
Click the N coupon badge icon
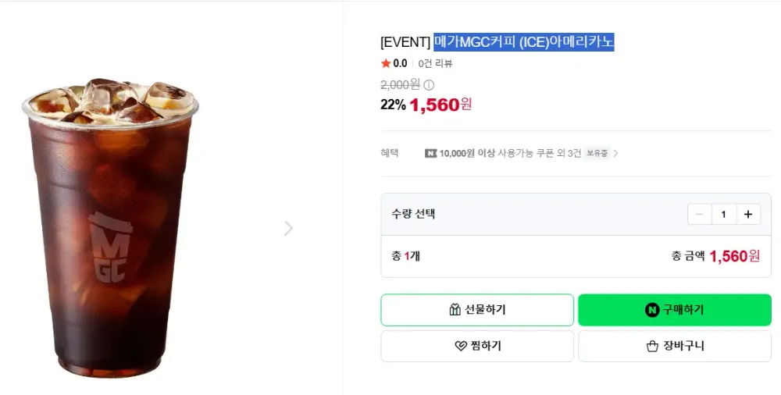pyautogui.click(x=431, y=154)
